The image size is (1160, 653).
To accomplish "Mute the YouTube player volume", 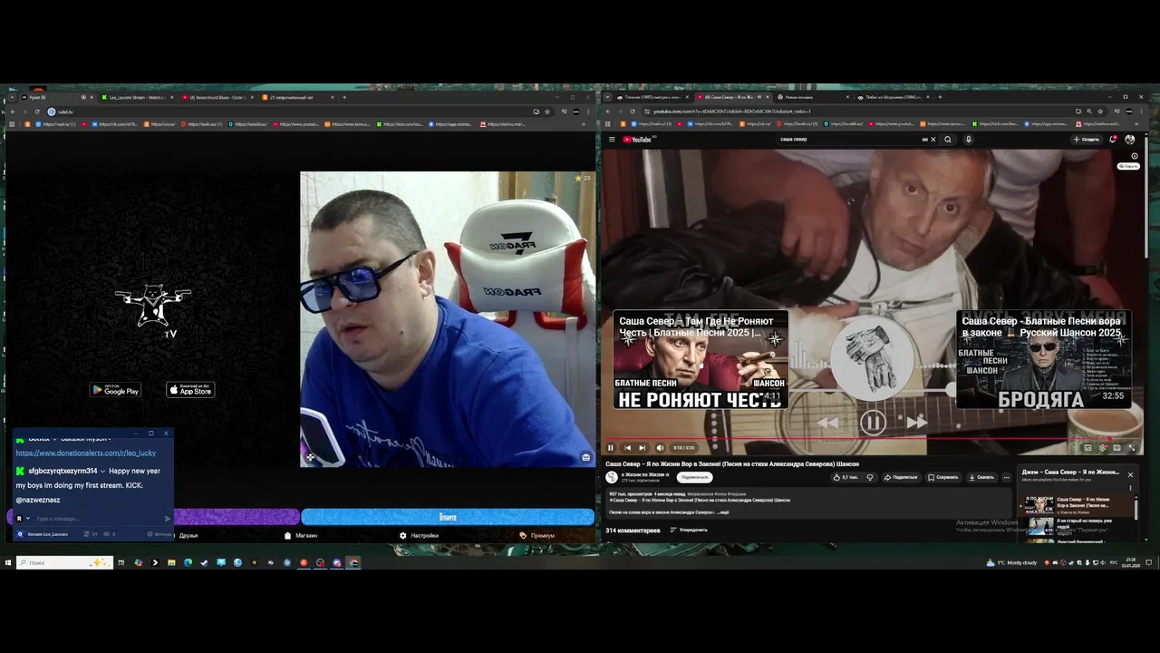I will point(660,447).
